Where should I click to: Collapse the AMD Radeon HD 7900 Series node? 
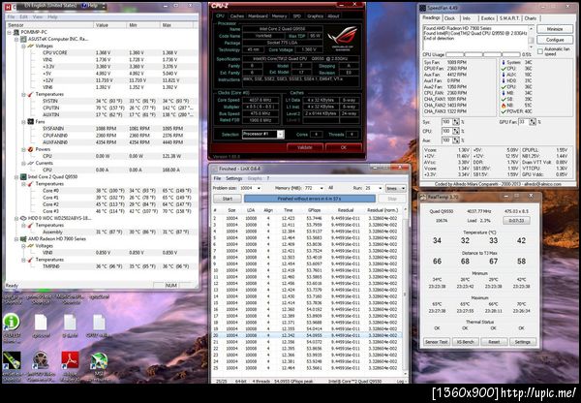tap(16, 239)
